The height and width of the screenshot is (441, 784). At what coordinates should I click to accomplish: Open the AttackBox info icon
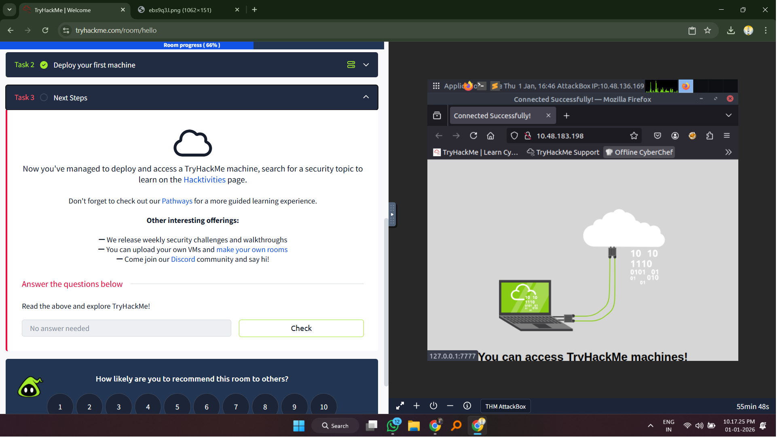[467, 406]
